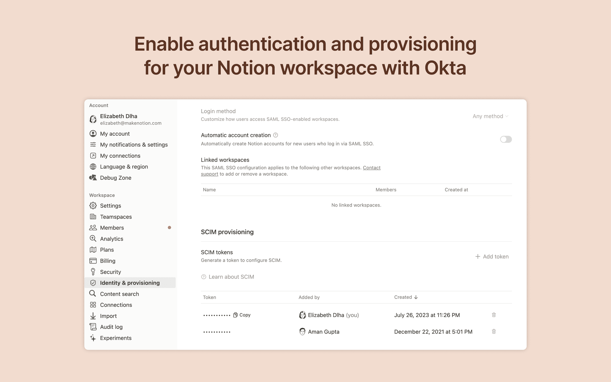Image resolution: width=611 pixels, height=382 pixels.
Task: Select Identity & provisioning in the sidebar
Action: pos(130,283)
